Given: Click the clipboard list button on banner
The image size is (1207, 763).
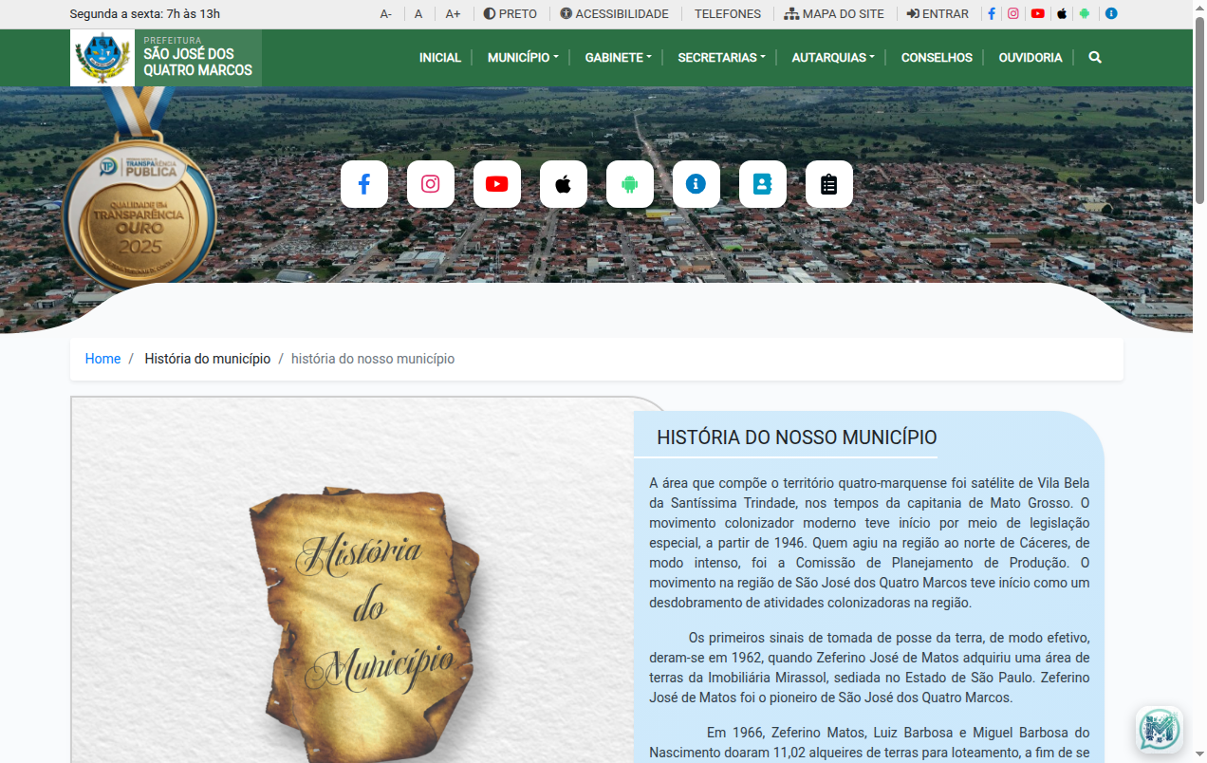Looking at the screenshot, I should (x=829, y=184).
